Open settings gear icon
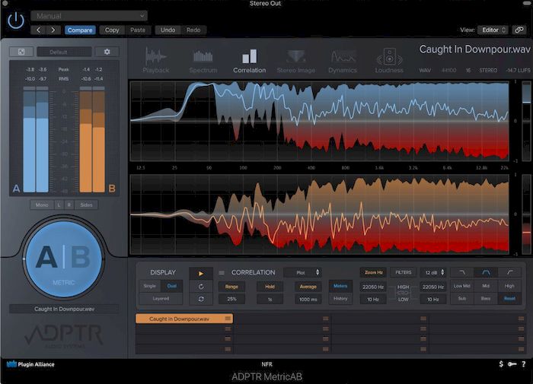Image resolution: width=533 pixels, height=384 pixels. pos(107,52)
